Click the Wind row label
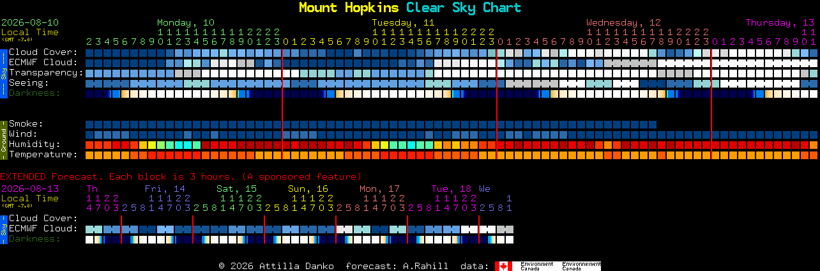The width and height of the screenshot is (820, 271). coord(23,134)
